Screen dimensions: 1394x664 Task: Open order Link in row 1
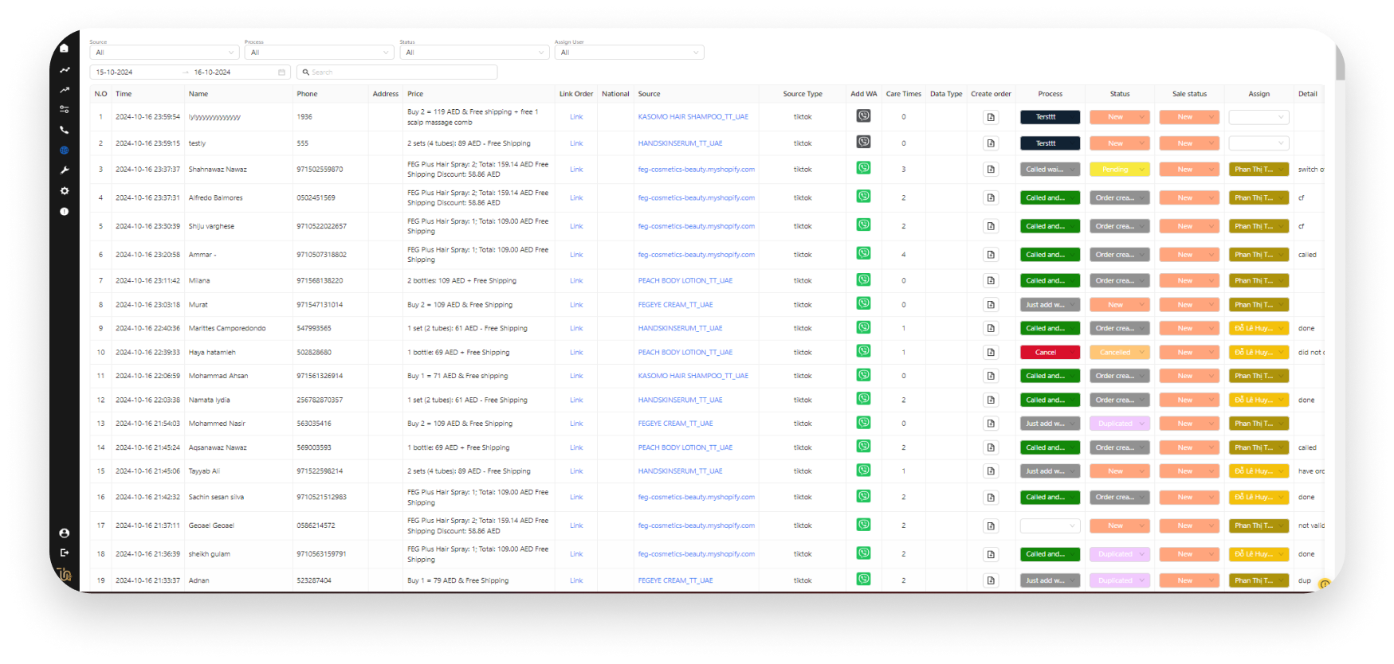tap(576, 117)
